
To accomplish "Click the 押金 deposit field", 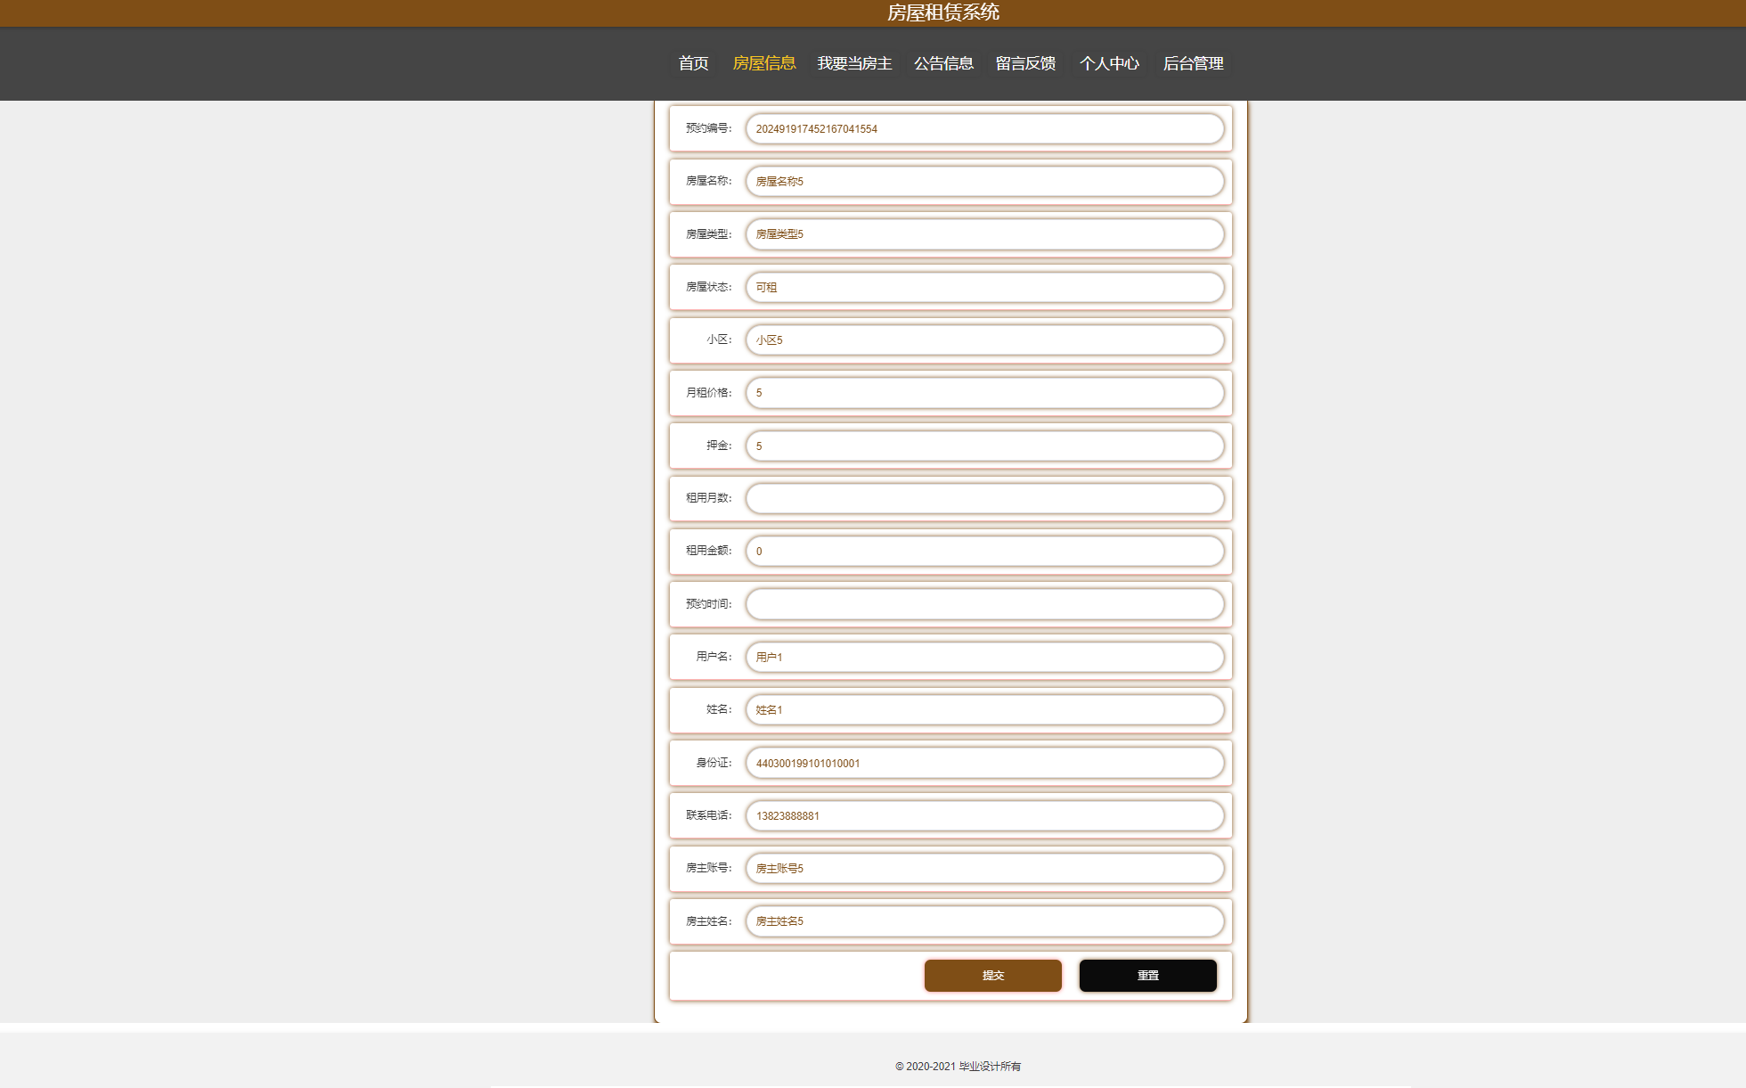I will click(x=984, y=446).
